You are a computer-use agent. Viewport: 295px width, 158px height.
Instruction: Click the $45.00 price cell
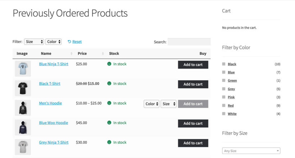tap(81, 123)
